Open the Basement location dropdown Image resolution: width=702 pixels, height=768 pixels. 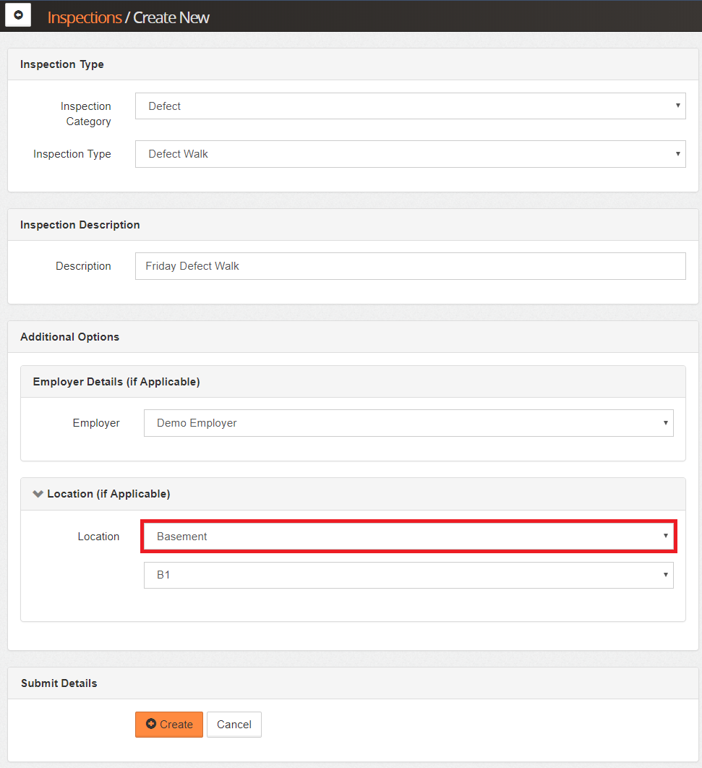point(408,537)
